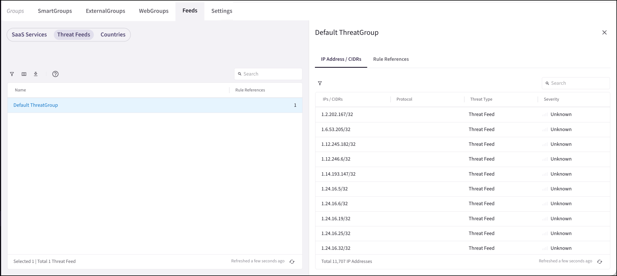
Task: Click the severity bars icon for 1.2.202.167/32
Action: pyautogui.click(x=545, y=114)
